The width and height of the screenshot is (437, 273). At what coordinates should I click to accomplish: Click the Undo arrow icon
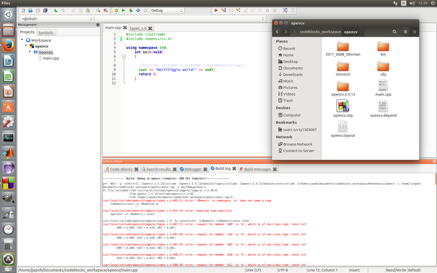click(x=55, y=10)
